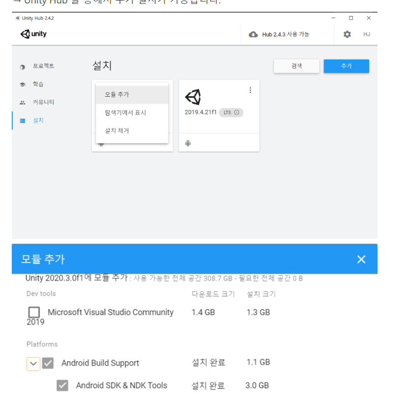
Task: Click the 설치 크기 column header
Action: coord(261,294)
